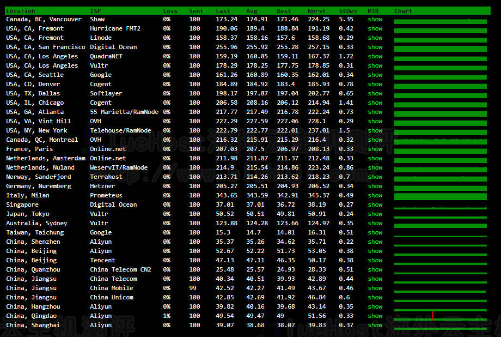501x337 pixels.
Task: Open show link for Beijing Tencent row
Action: tap(375, 261)
